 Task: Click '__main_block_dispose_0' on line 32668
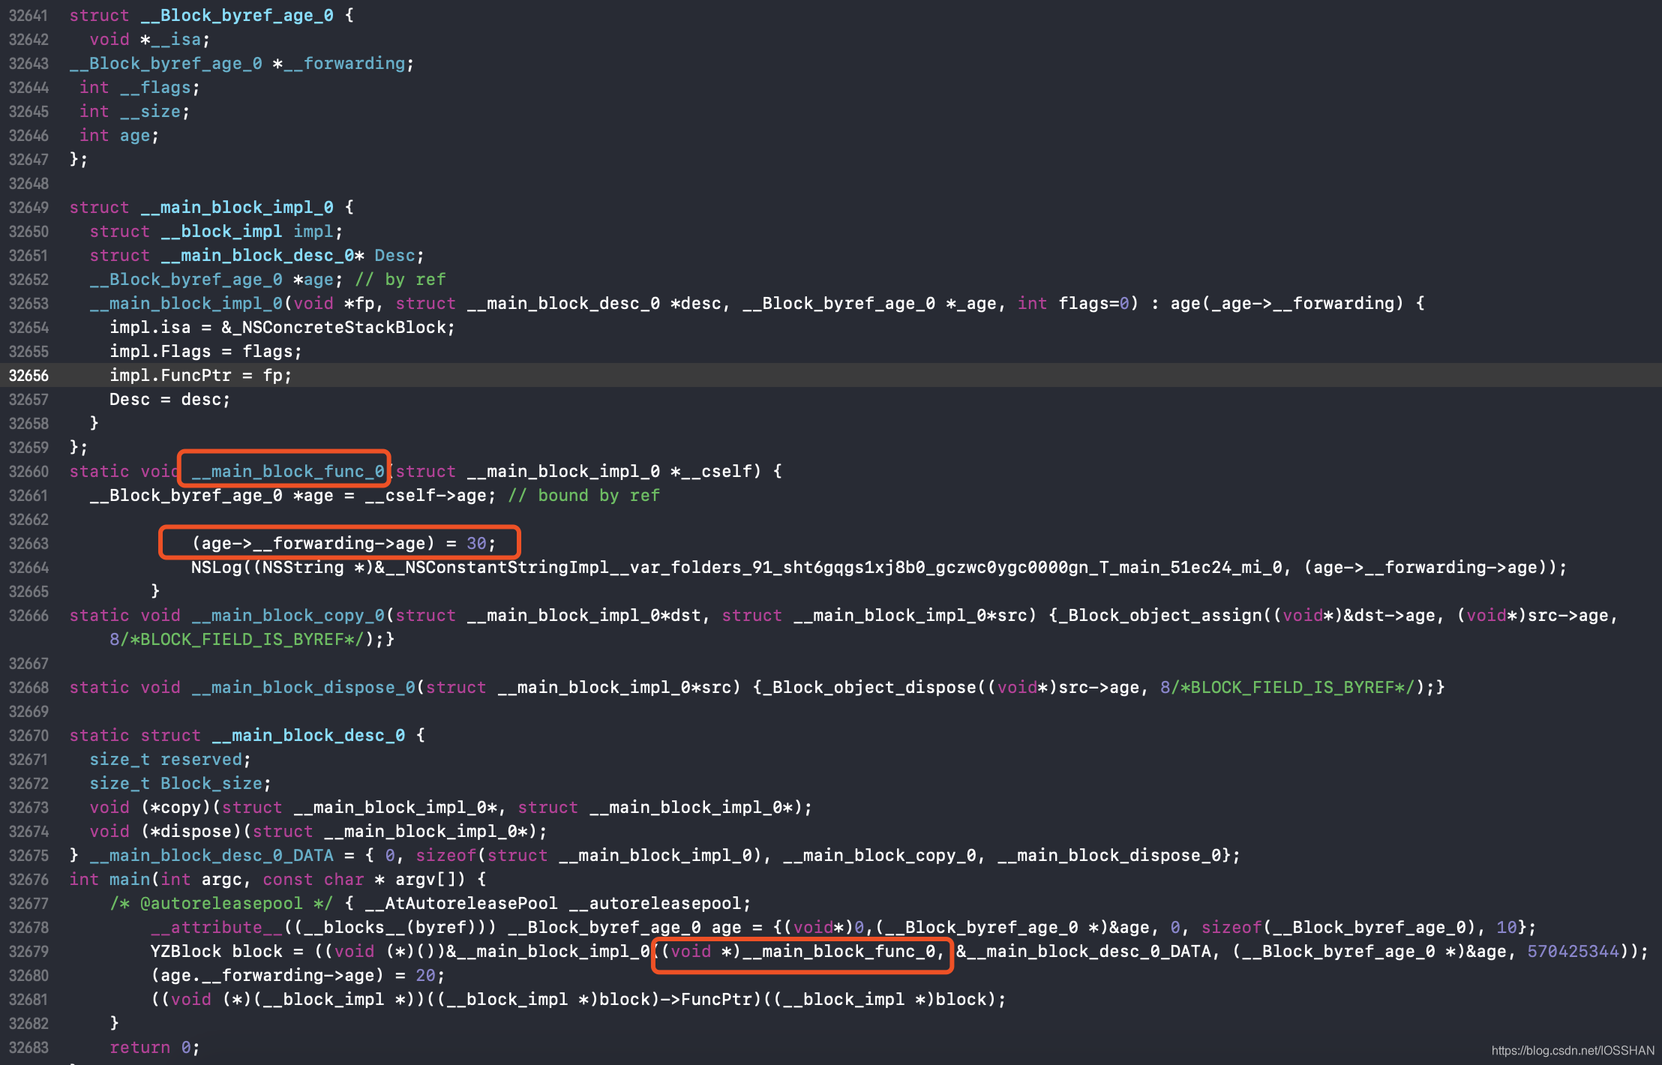(304, 688)
